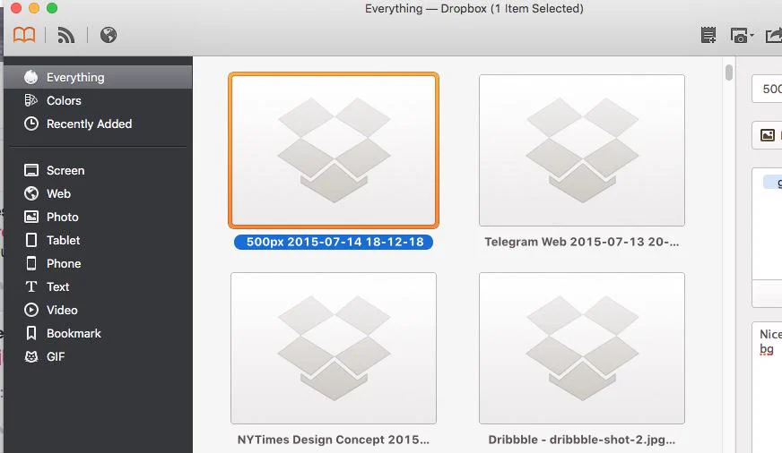
Task: Select Everything in the sidebar
Action: tap(98, 77)
